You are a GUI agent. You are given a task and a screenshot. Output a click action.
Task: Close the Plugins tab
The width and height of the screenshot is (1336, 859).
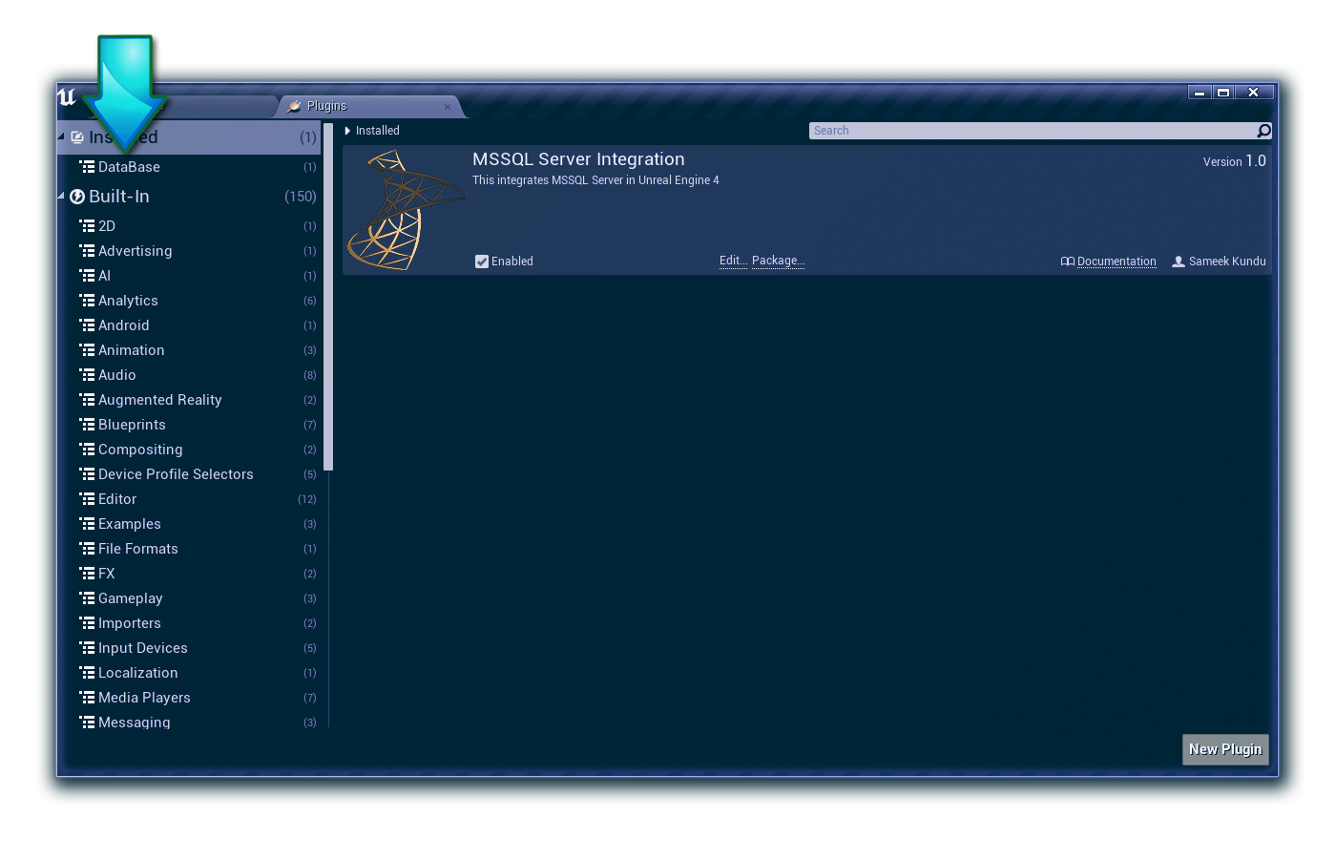click(447, 107)
